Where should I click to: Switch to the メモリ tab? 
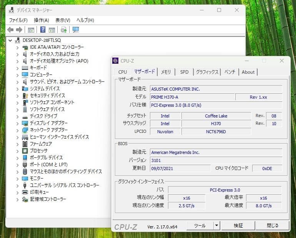pyautogui.click(x=166, y=72)
